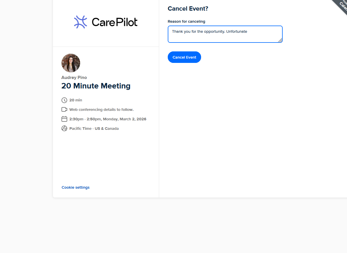Screen dimensions: 347x253
Task: Click the calendar date icon
Action: coord(64,119)
